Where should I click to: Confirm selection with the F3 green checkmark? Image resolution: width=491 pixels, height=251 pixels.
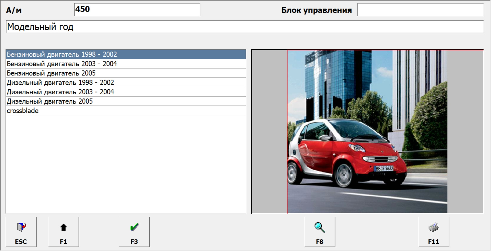click(134, 232)
